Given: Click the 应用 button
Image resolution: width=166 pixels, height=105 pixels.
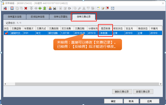Looking at the screenshot, I should 149,101.
